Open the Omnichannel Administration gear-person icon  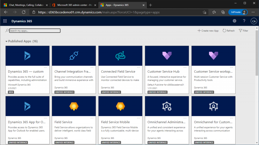tap(167, 106)
